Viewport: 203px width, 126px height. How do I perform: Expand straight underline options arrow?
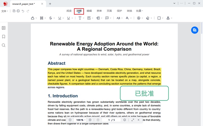pos(63,18)
